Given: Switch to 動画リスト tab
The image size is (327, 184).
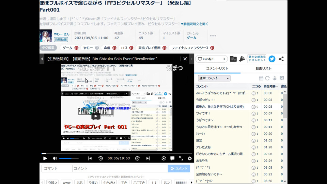Looking at the screenshot, I should 264,68.
